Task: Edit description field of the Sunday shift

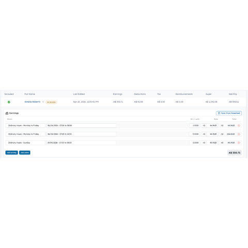Action: coord(81,143)
